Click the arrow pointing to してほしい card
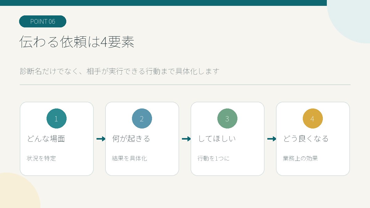Image resolution: width=370 pixels, height=208 pixels. [x=186, y=139]
